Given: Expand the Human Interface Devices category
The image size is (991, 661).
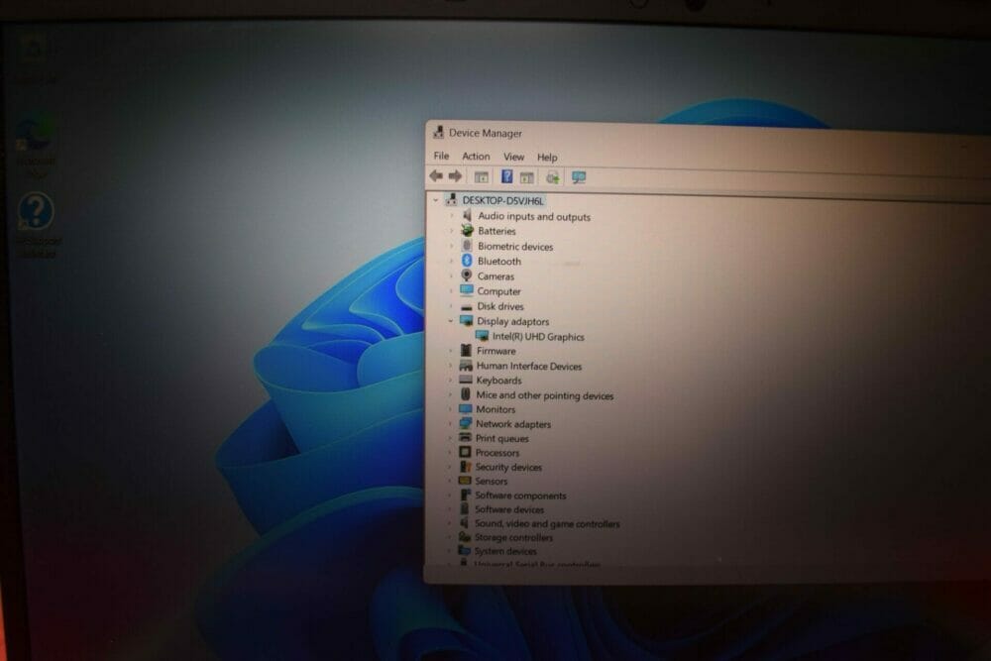Looking at the screenshot, I should tap(451, 366).
